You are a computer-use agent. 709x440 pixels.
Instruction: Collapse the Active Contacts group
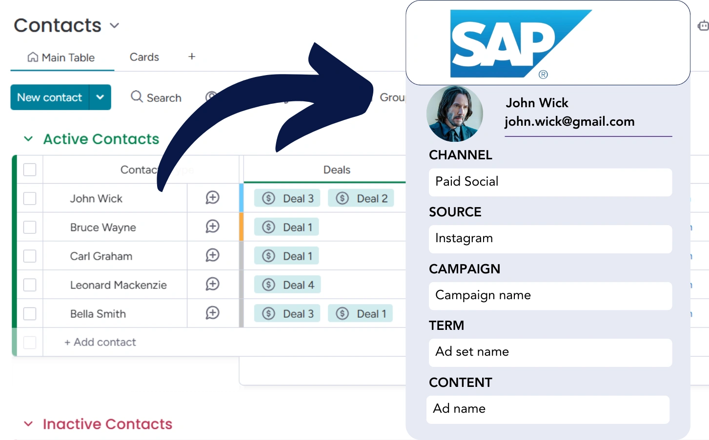click(28, 139)
